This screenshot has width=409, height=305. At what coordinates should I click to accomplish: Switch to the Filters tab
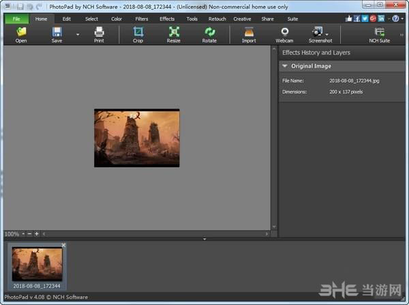pyautogui.click(x=142, y=19)
